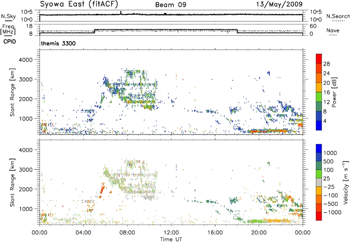Click the '20:00' time axis tick label
Viewport: 350px width, 242px height.
point(259,232)
